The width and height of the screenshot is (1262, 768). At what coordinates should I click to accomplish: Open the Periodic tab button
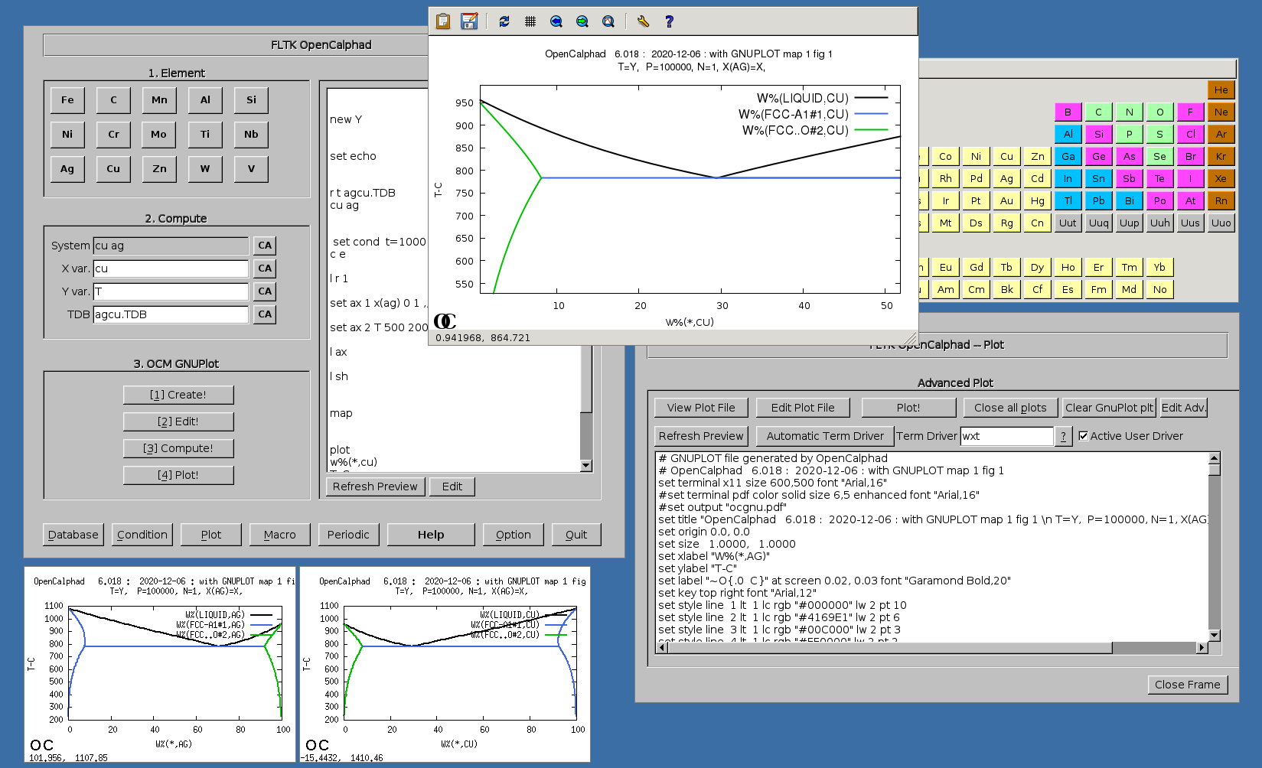349,535
